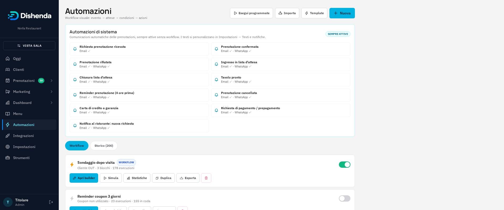Click the SEMPRE ATTIVE badge
The height and width of the screenshot is (210, 504).
pos(338,34)
